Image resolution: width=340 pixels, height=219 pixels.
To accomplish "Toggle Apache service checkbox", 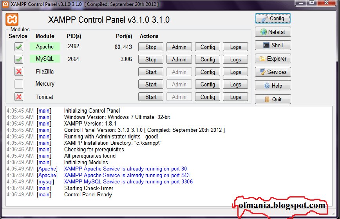I will [x=19, y=47].
